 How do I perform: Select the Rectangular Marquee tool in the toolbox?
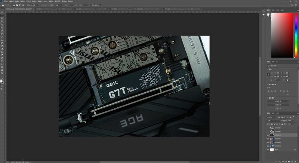2,15
